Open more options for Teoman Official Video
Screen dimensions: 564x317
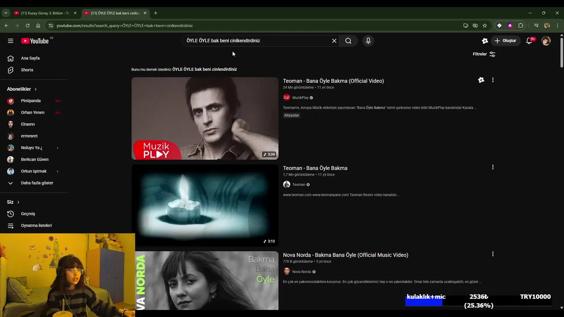click(493, 80)
